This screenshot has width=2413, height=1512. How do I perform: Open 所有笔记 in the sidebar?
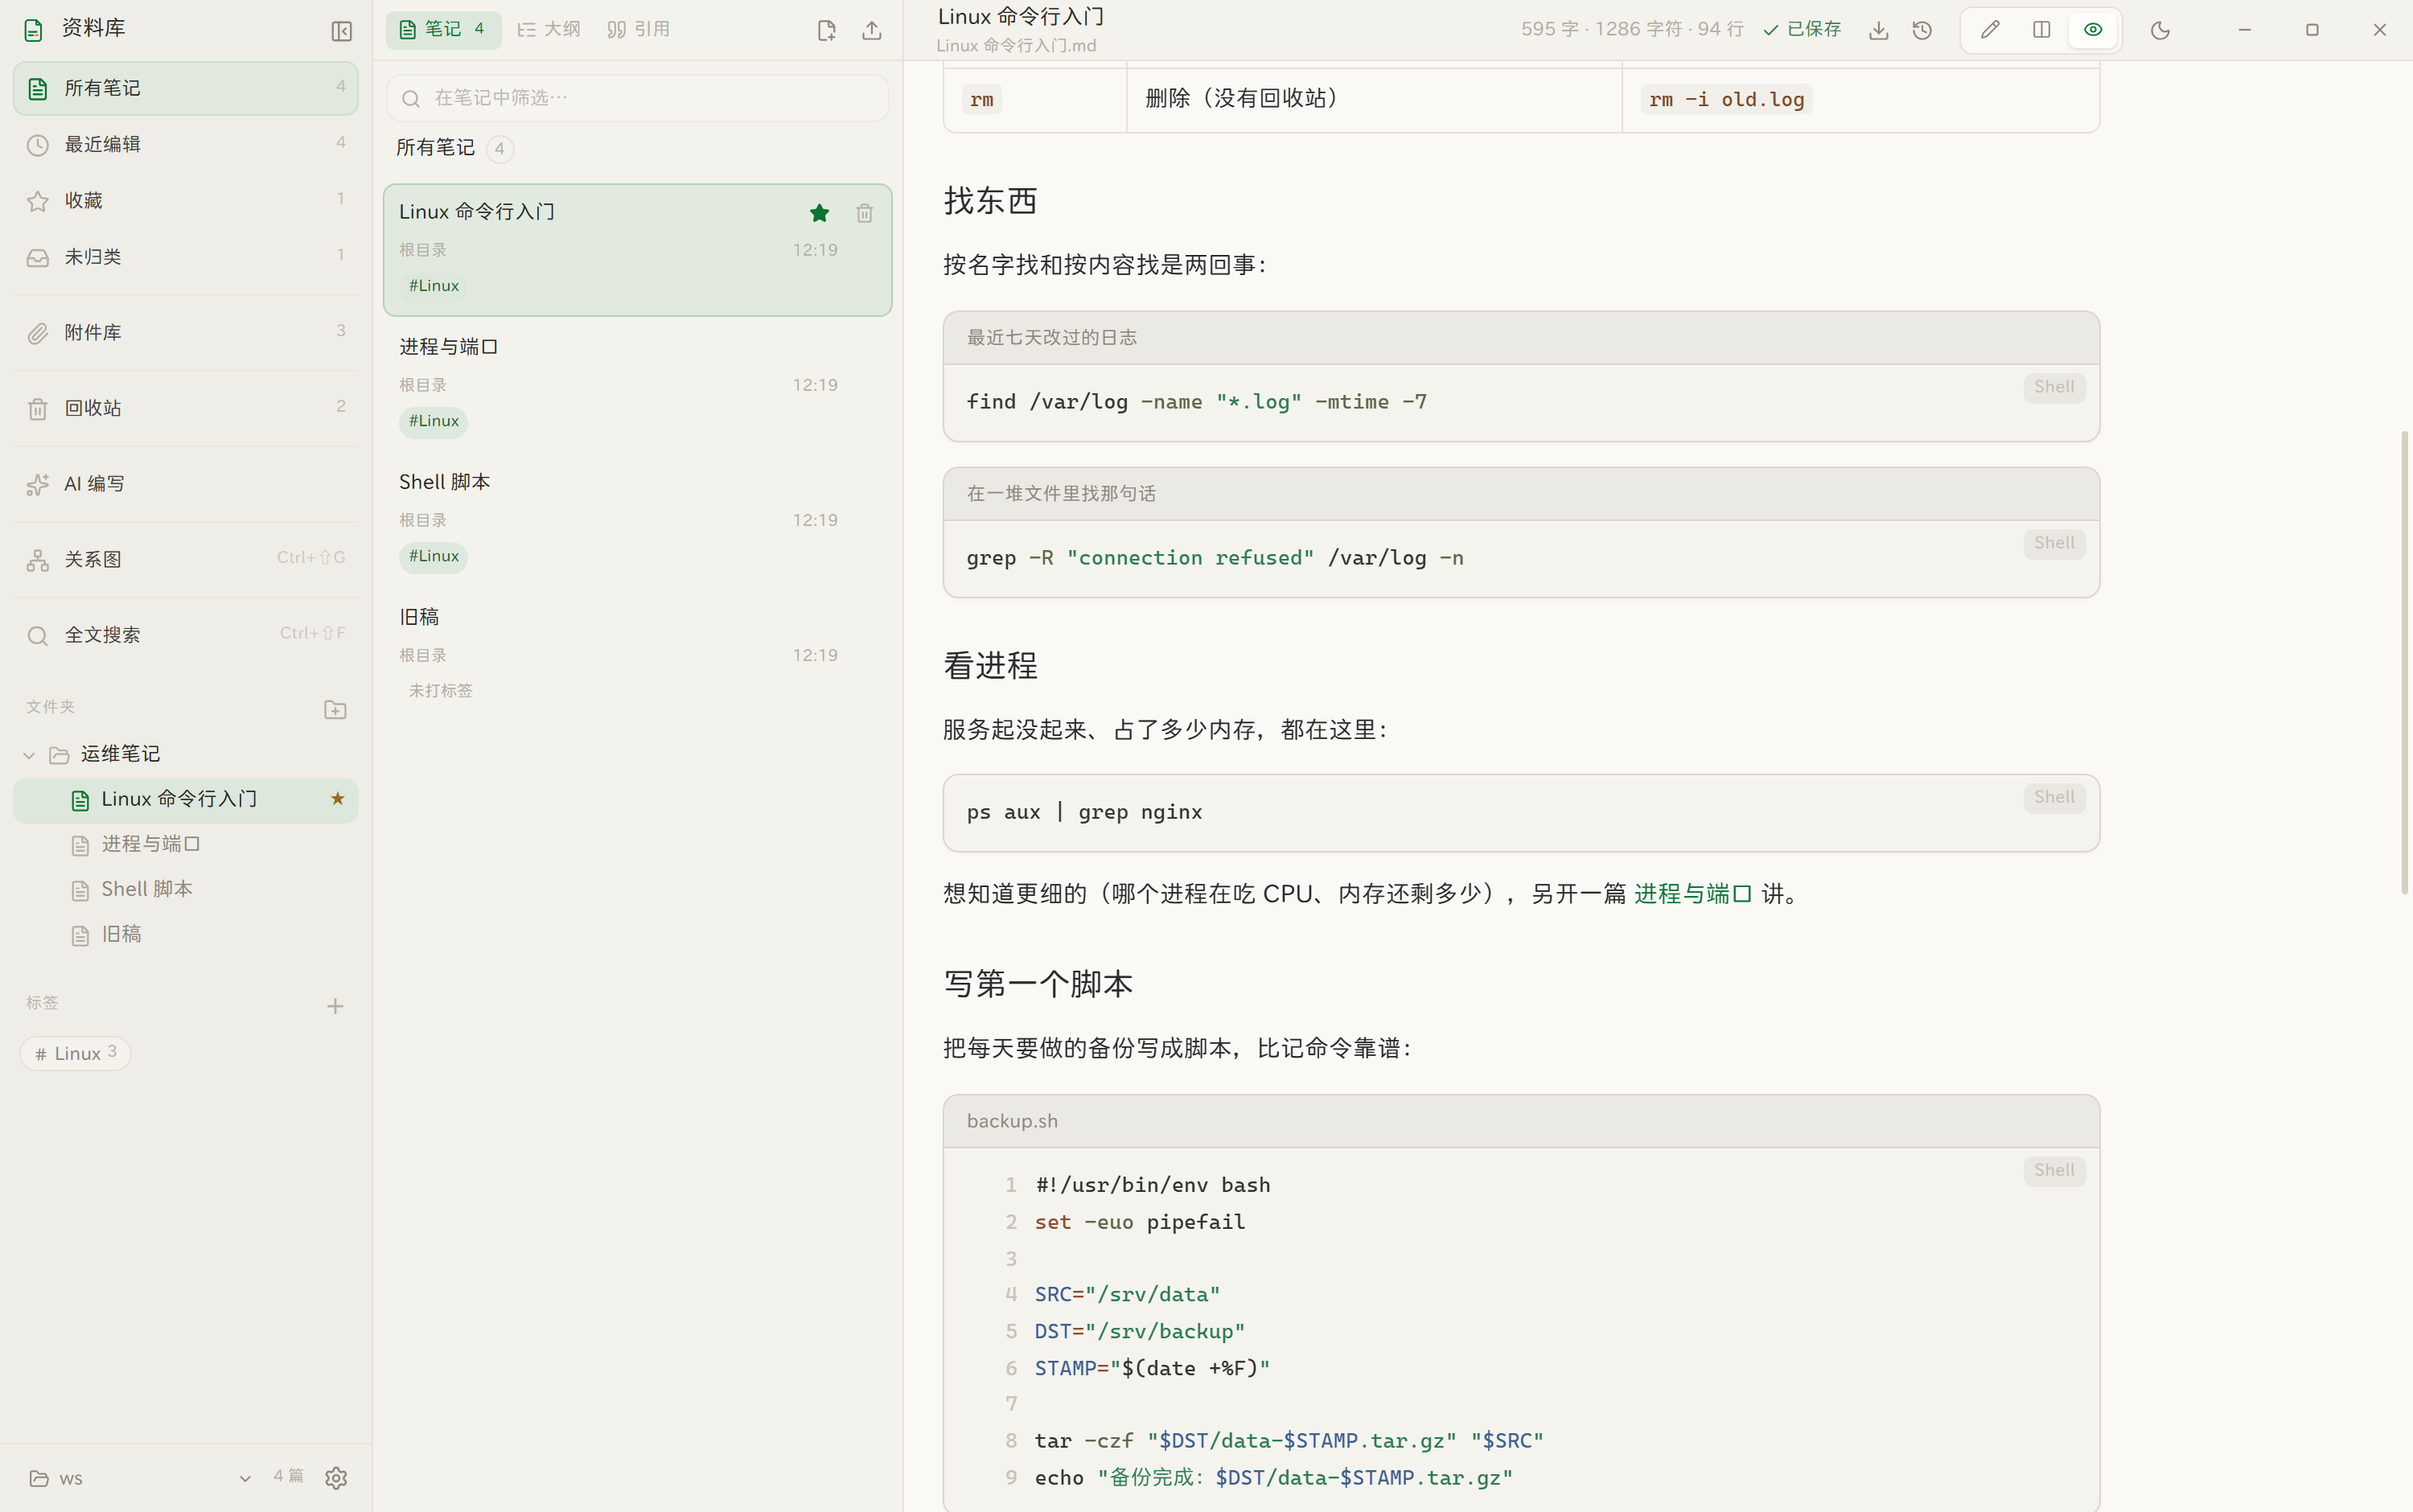click(x=186, y=88)
